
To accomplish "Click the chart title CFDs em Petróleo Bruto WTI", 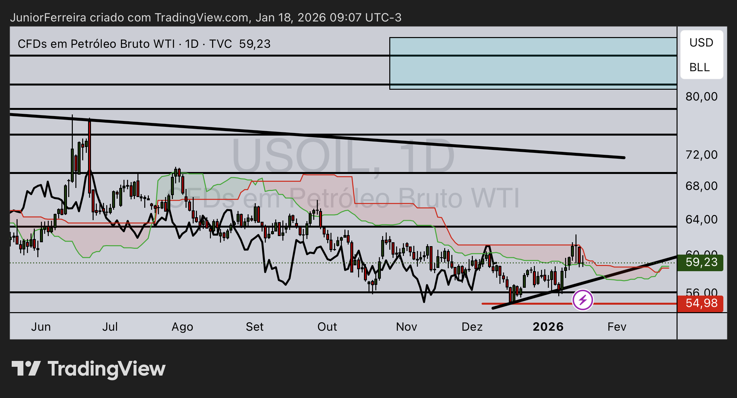I will (96, 44).
